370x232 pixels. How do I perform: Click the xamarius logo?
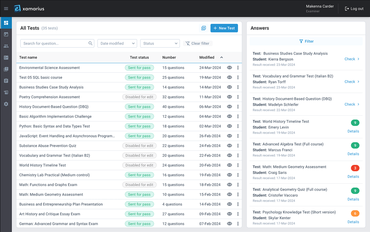[29, 8]
